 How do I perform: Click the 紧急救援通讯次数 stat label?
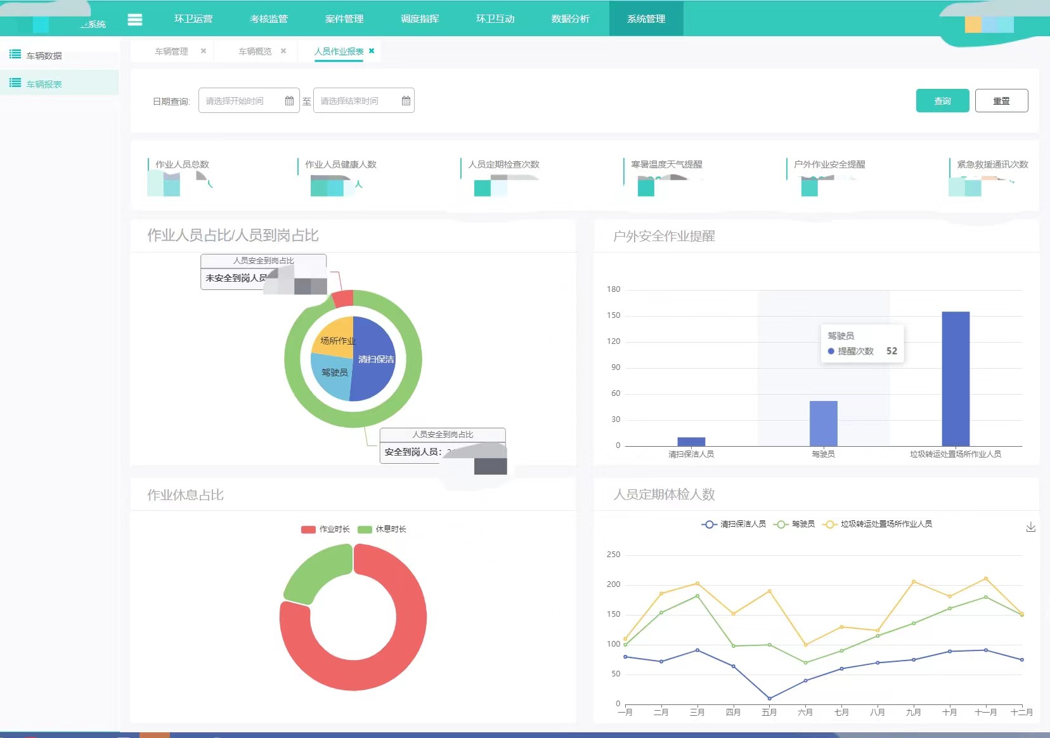pyautogui.click(x=992, y=164)
